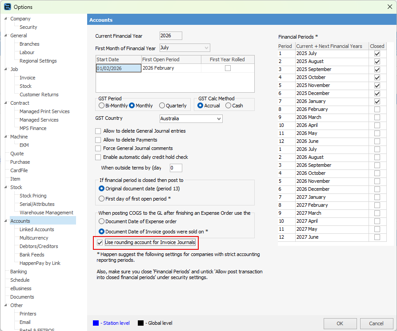Close the Options dialog window

389,7
